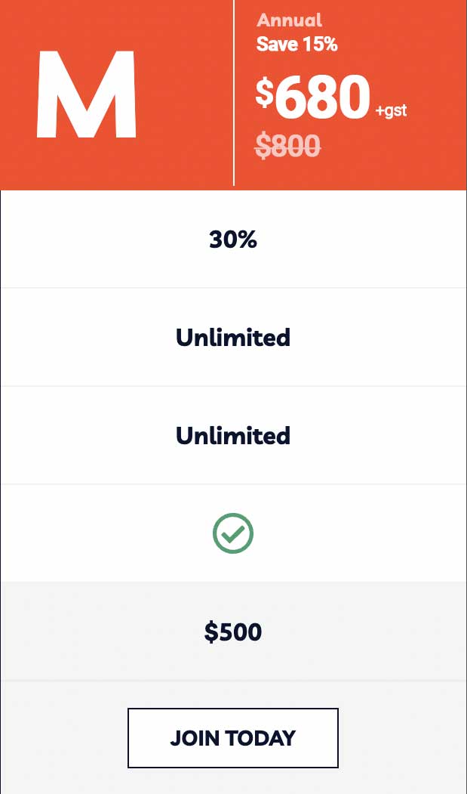Click the percent sign in 30%
The width and height of the screenshot is (467, 794).
point(247,239)
